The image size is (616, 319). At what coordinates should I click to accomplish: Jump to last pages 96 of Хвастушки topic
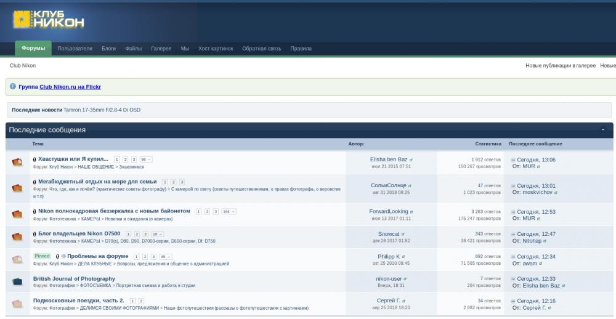coord(146,159)
